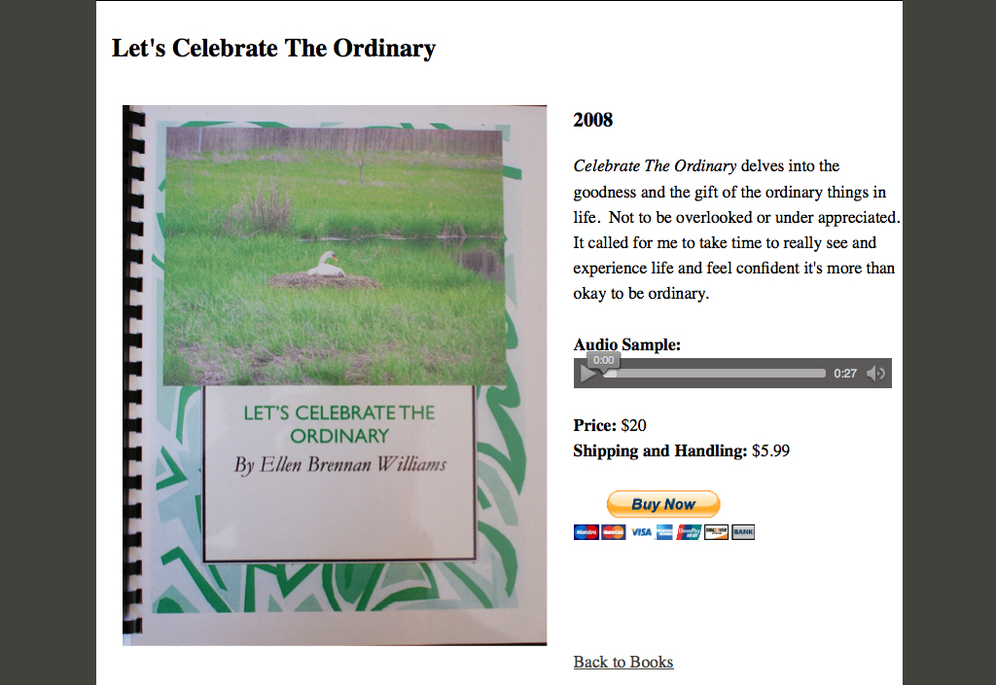Image resolution: width=996 pixels, height=685 pixels.
Task: Click the book cover photo thumbnail
Action: click(x=335, y=376)
